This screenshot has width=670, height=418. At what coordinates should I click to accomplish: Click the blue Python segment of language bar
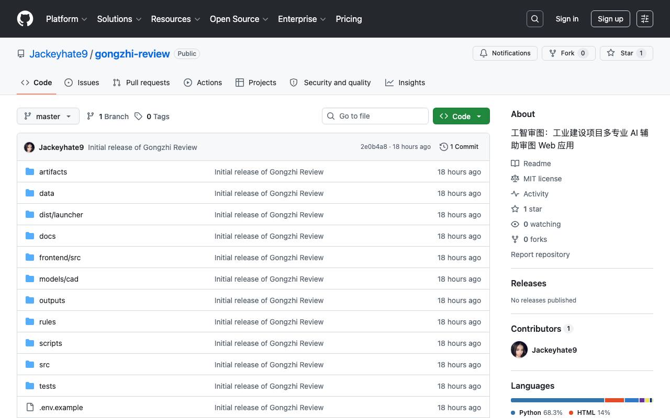coord(557,400)
